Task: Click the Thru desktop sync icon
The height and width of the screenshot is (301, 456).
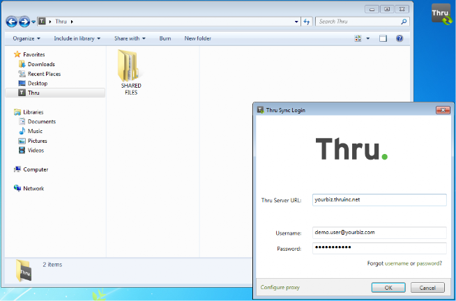Action: pyautogui.click(x=441, y=13)
